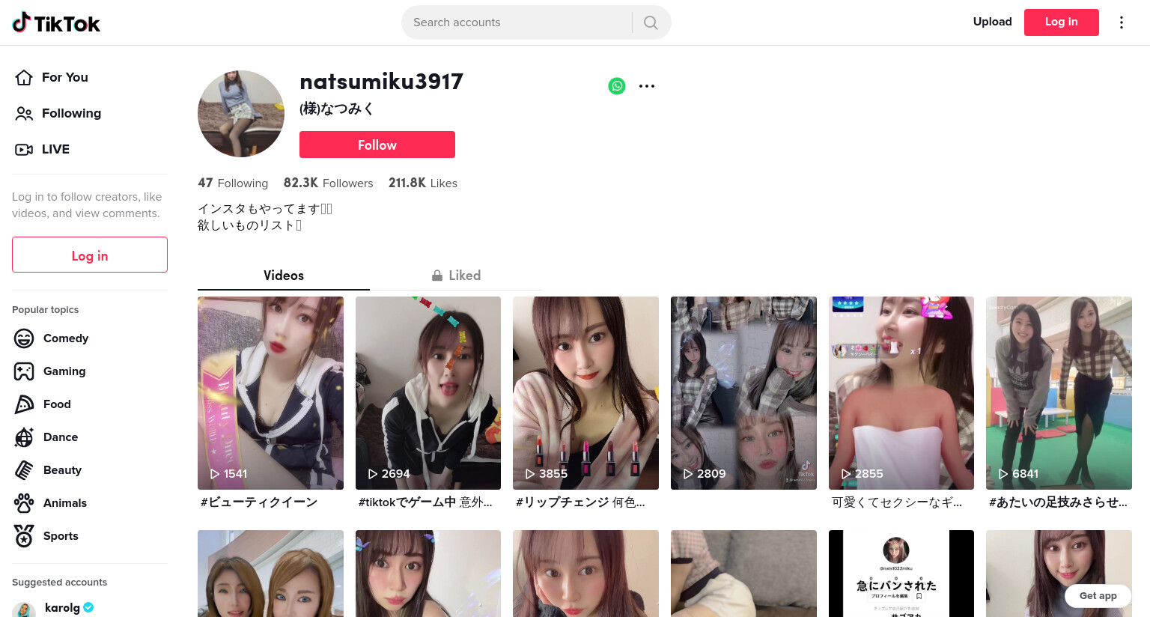This screenshot has width=1150, height=617.
Task: Click caption #ビューティクイーン
Action: pos(259,502)
